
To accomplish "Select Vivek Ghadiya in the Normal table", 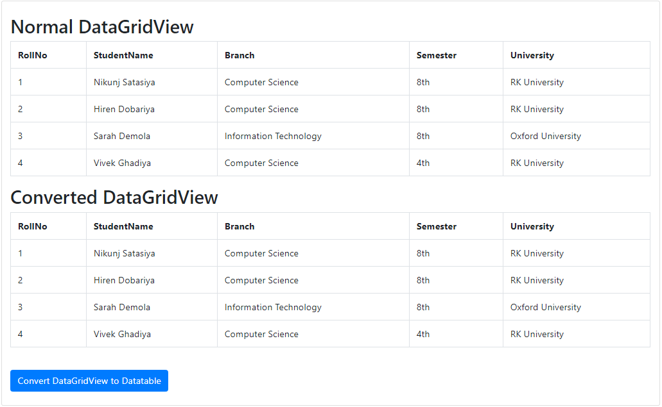I will 122,163.
